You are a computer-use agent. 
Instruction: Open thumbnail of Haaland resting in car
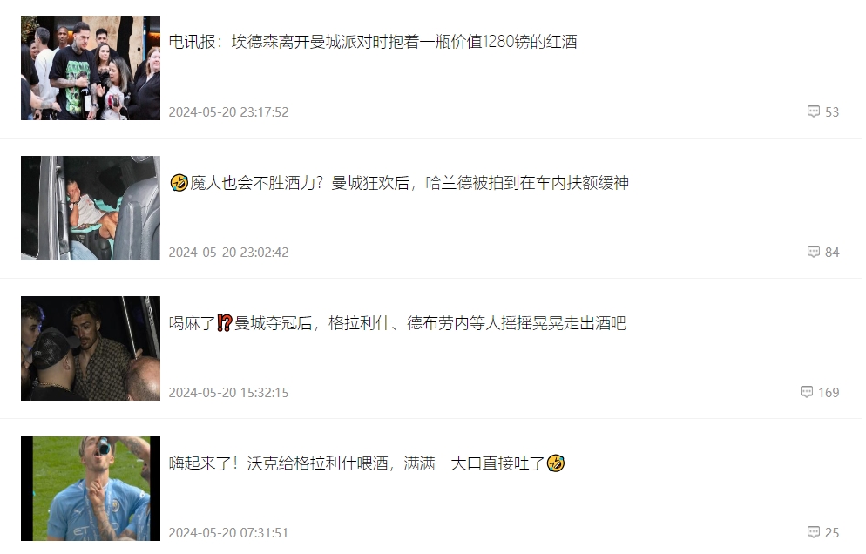coord(91,208)
